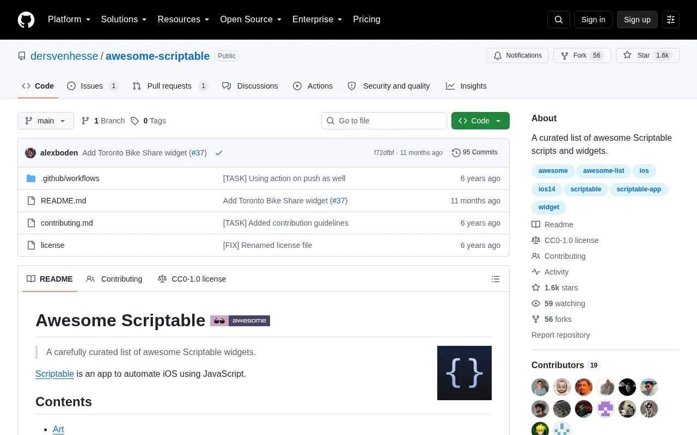Open the main branch selector dropdown
Viewport: 697px width, 435px height.
[46, 121]
